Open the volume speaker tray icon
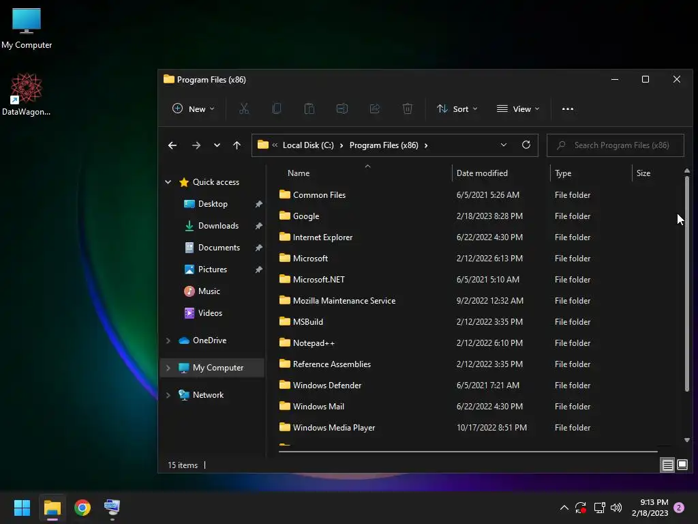Viewport: 698px width, 524px height. (616, 508)
